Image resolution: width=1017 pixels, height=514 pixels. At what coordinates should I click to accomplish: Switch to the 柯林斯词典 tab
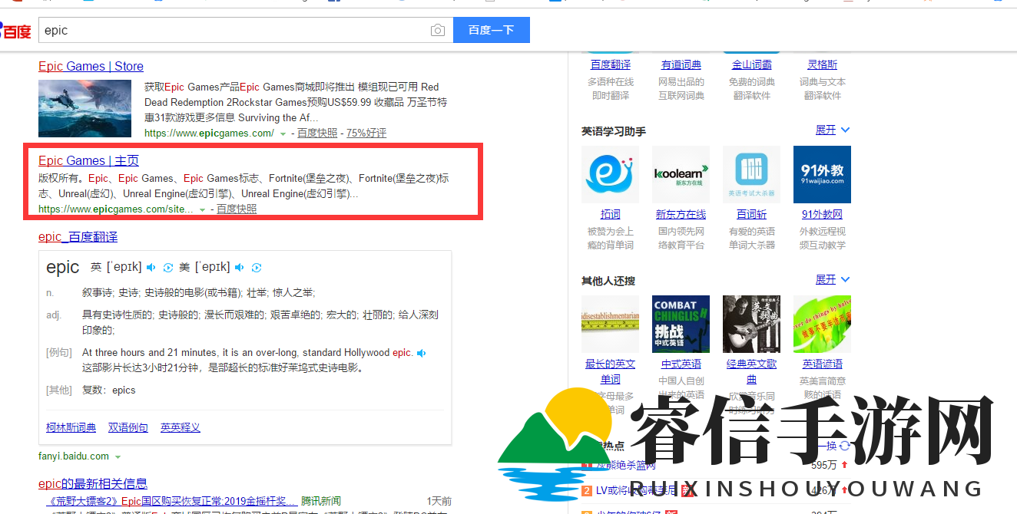pos(71,427)
